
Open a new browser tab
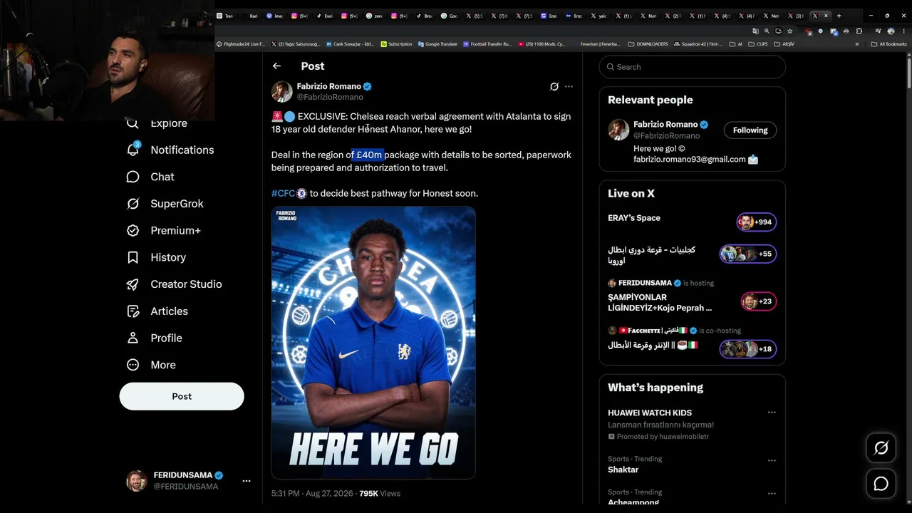pyautogui.click(x=839, y=16)
